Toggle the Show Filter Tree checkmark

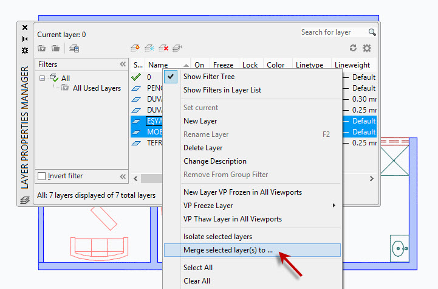coord(171,77)
